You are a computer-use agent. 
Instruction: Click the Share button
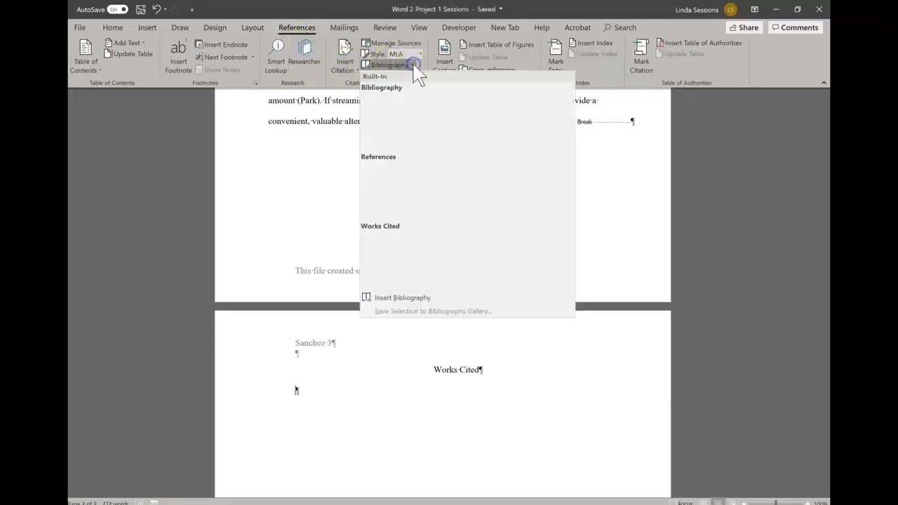(x=744, y=27)
